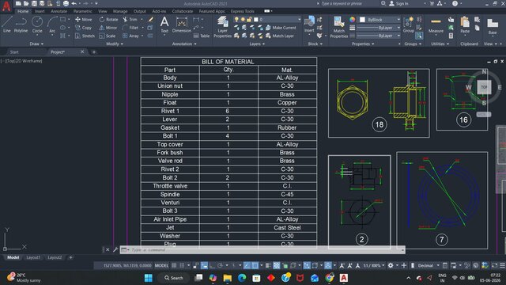Click the Erase pencil icon
The width and height of the screenshot is (506, 285).
click(x=150, y=19)
